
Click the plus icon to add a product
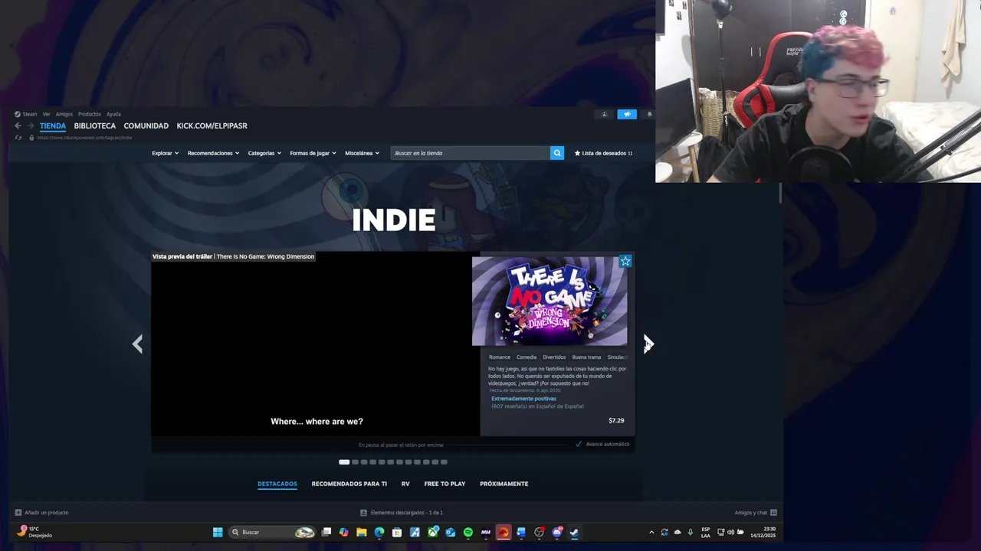tap(18, 513)
